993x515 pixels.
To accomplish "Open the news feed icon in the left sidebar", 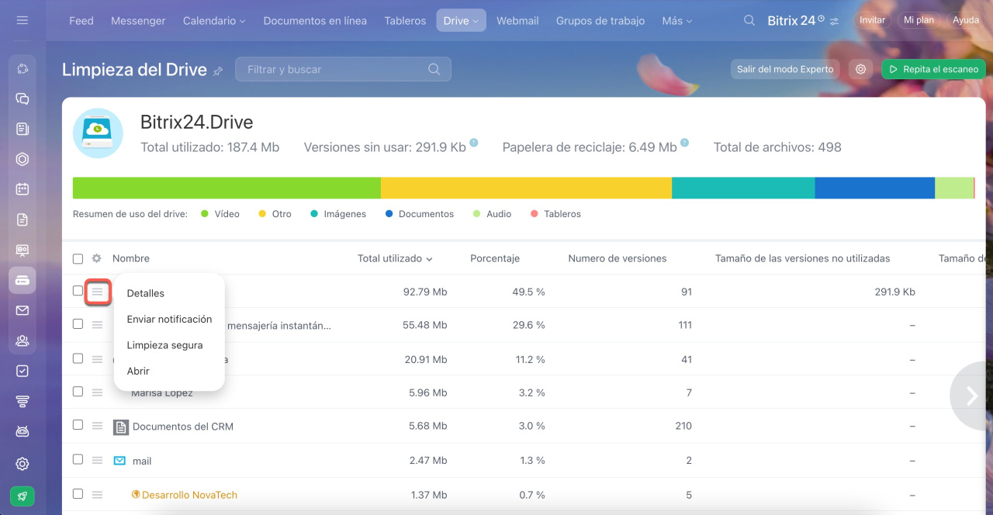I will [22, 129].
